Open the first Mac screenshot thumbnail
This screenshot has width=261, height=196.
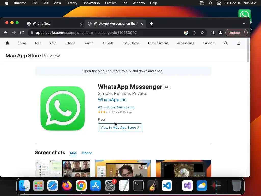tap(62, 168)
